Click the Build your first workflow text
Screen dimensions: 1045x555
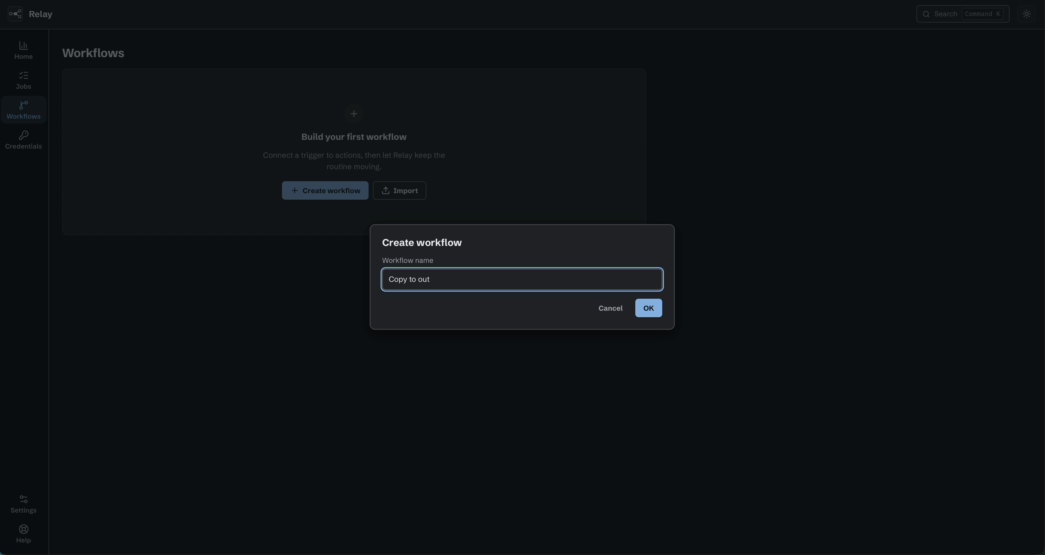(354, 137)
